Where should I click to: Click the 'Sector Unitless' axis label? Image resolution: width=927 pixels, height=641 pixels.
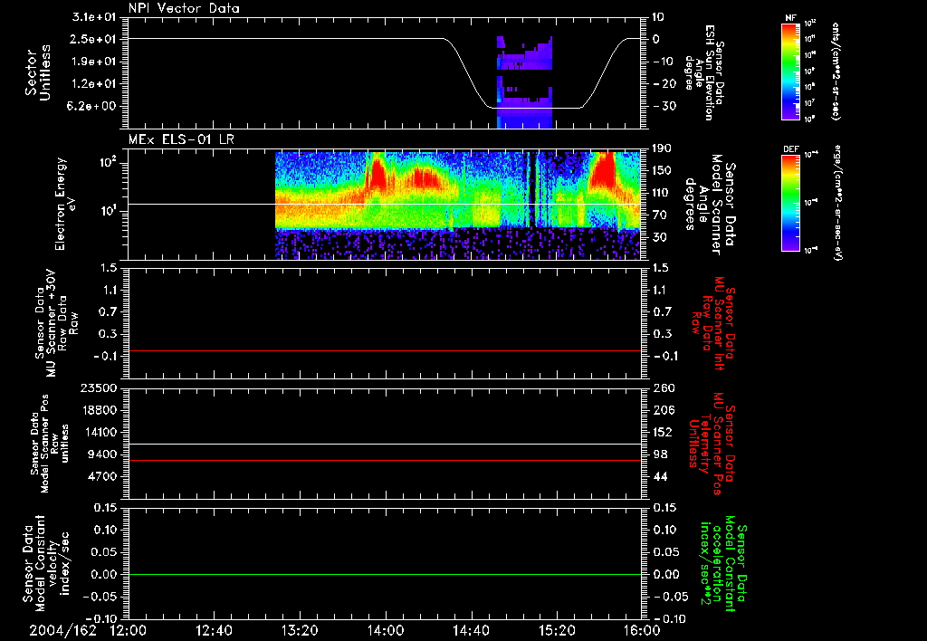37,72
